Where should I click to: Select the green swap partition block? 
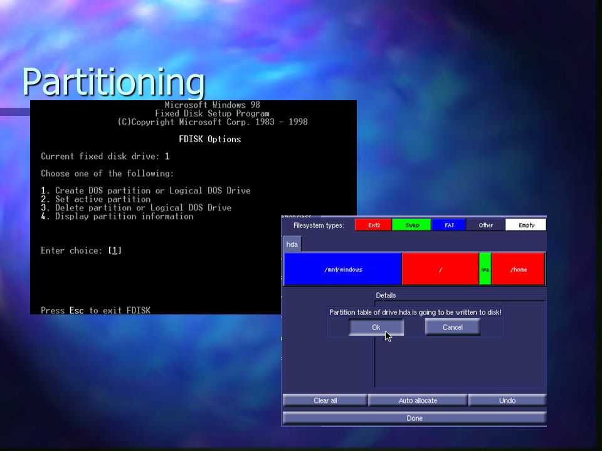tap(485, 269)
